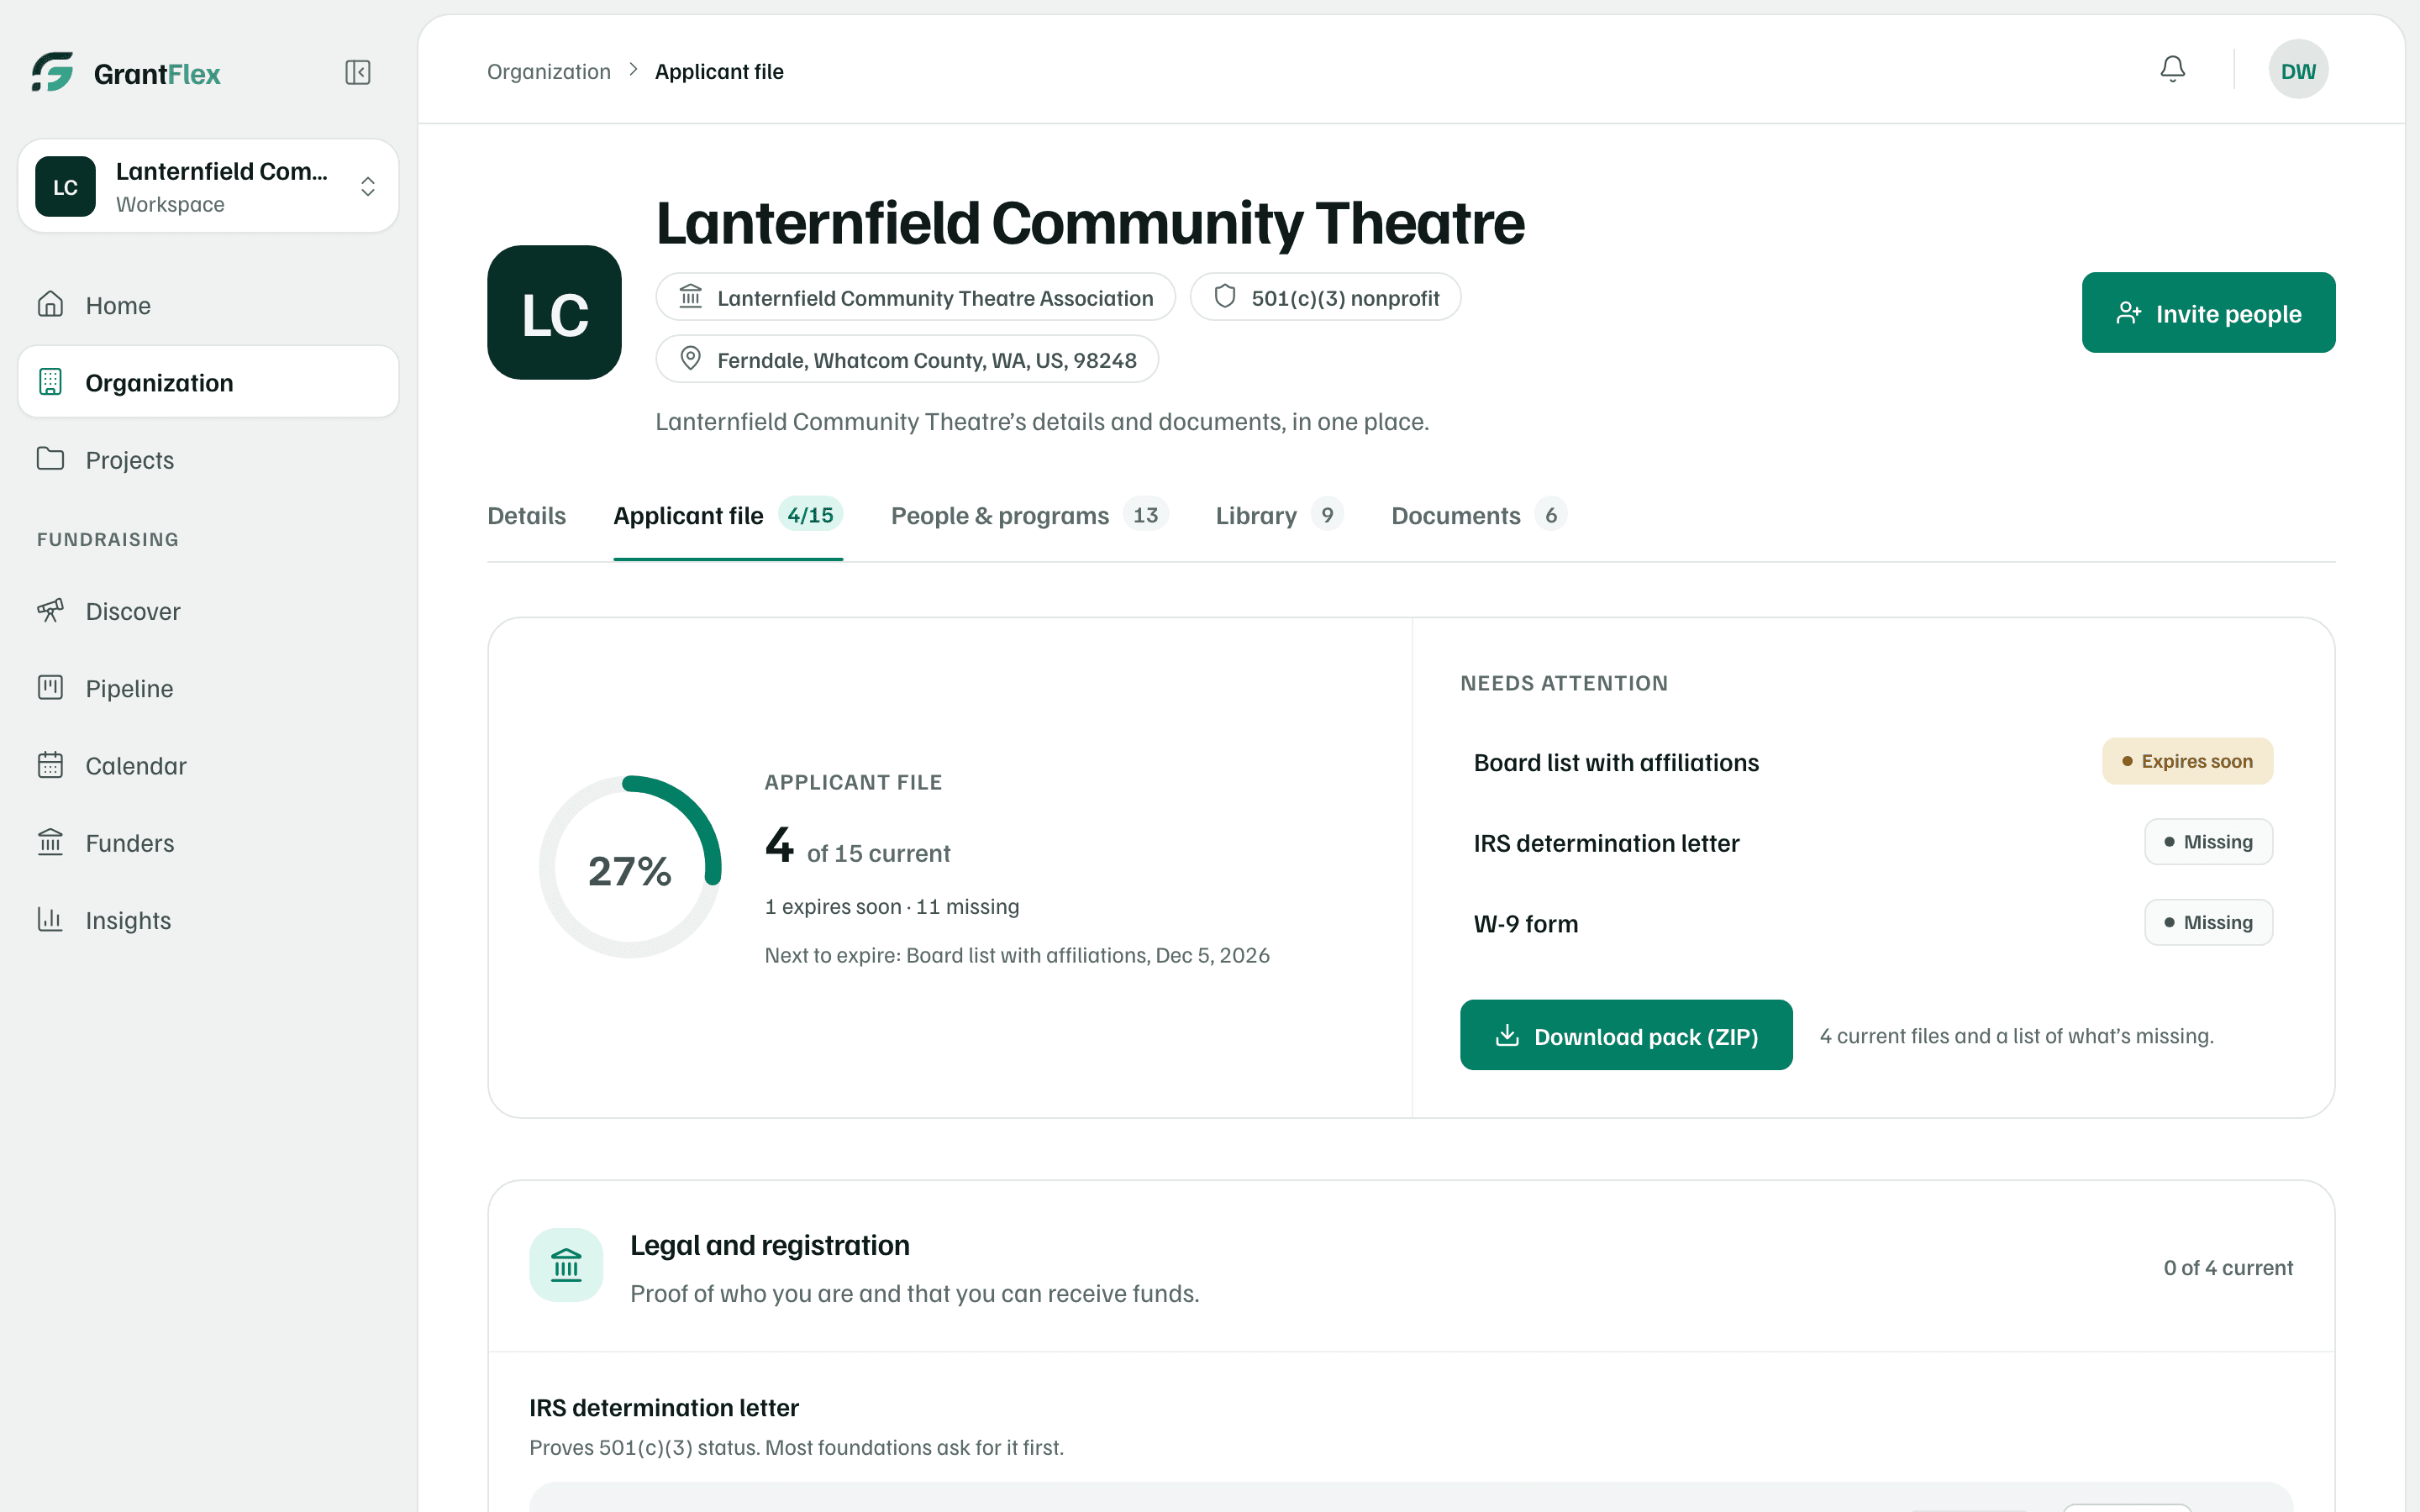The image size is (2420, 1512).
Task: Click the GrantFlex logo
Action: tap(126, 72)
